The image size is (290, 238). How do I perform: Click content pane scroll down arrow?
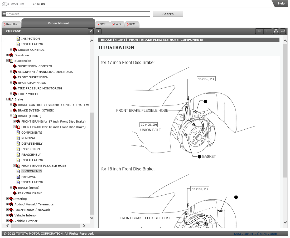click(x=285, y=222)
